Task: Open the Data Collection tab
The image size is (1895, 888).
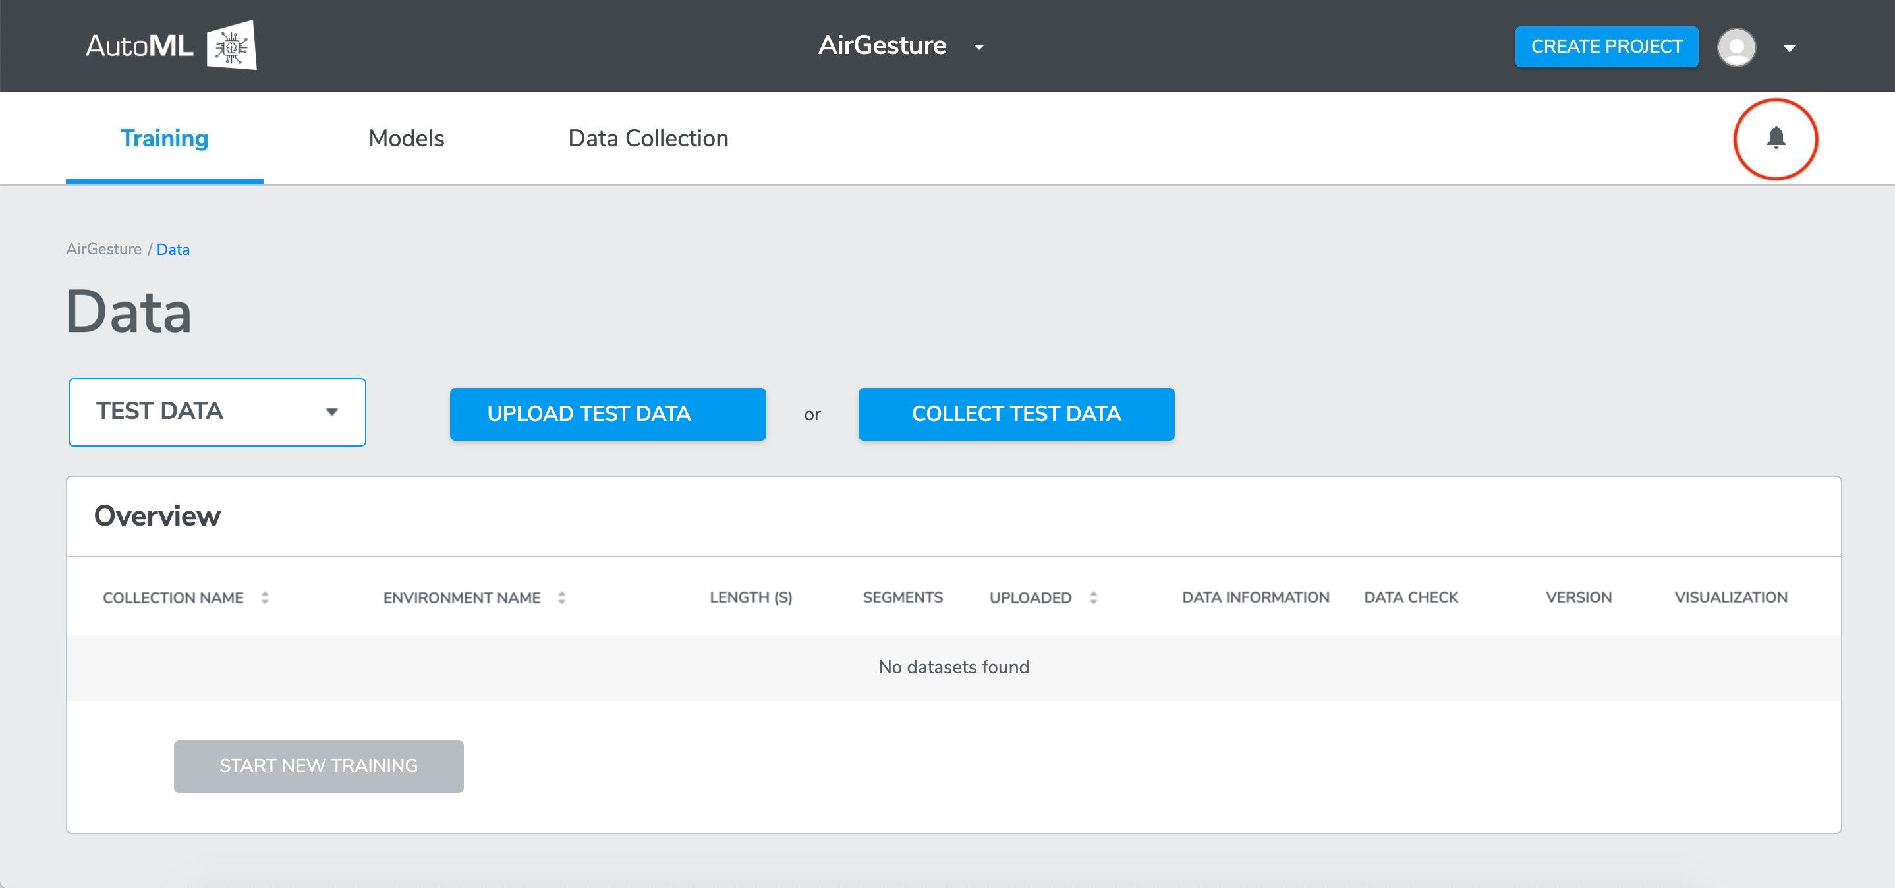Action: (648, 138)
